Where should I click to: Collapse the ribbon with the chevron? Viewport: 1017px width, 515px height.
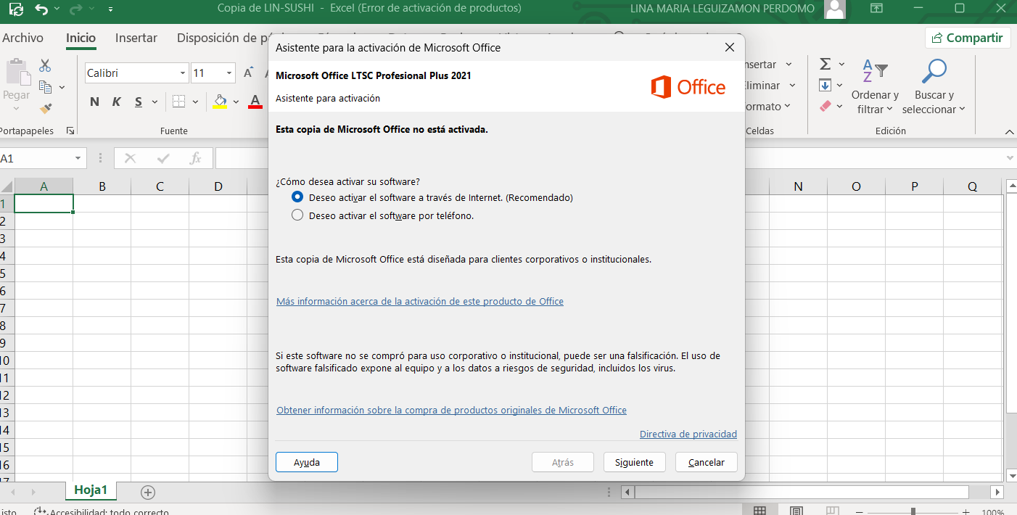pyautogui.click(x=1009, y=131)
